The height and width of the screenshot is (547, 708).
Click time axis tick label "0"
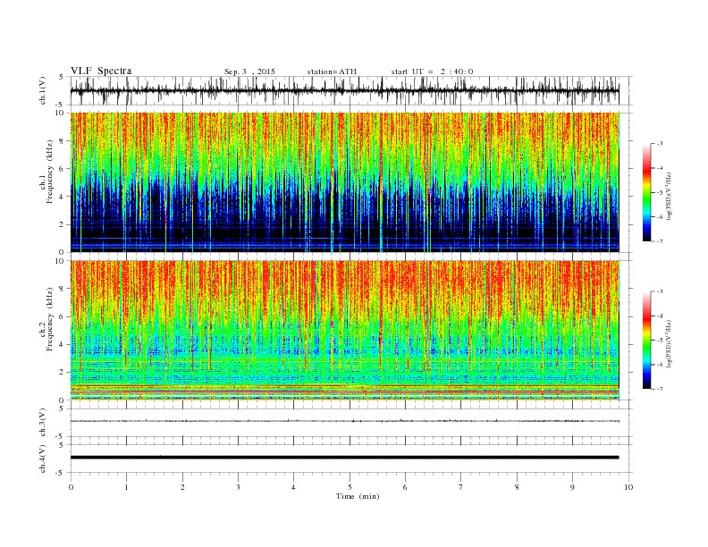point(71,487)
